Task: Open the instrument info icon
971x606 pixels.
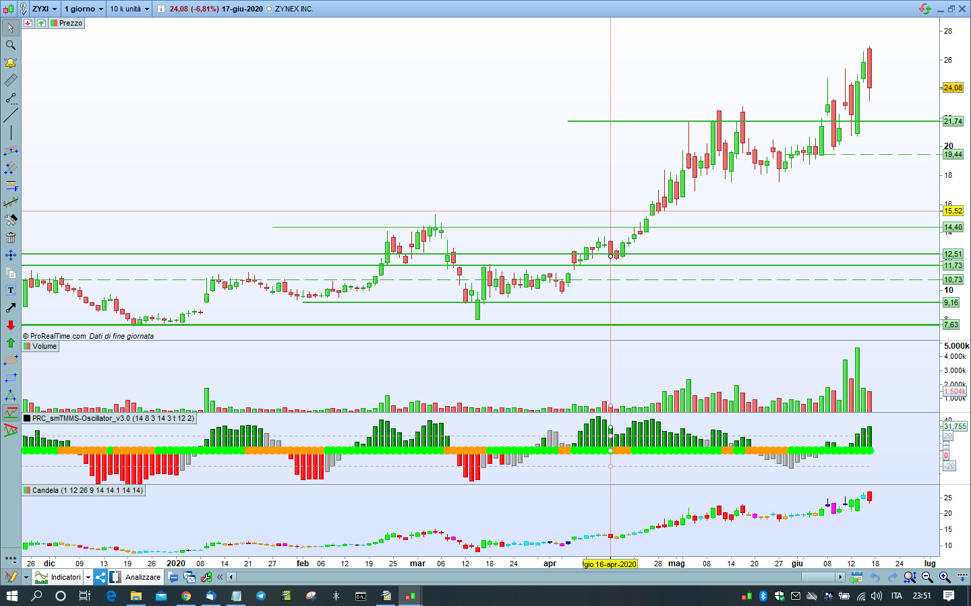Action: [x=161, y=9]
